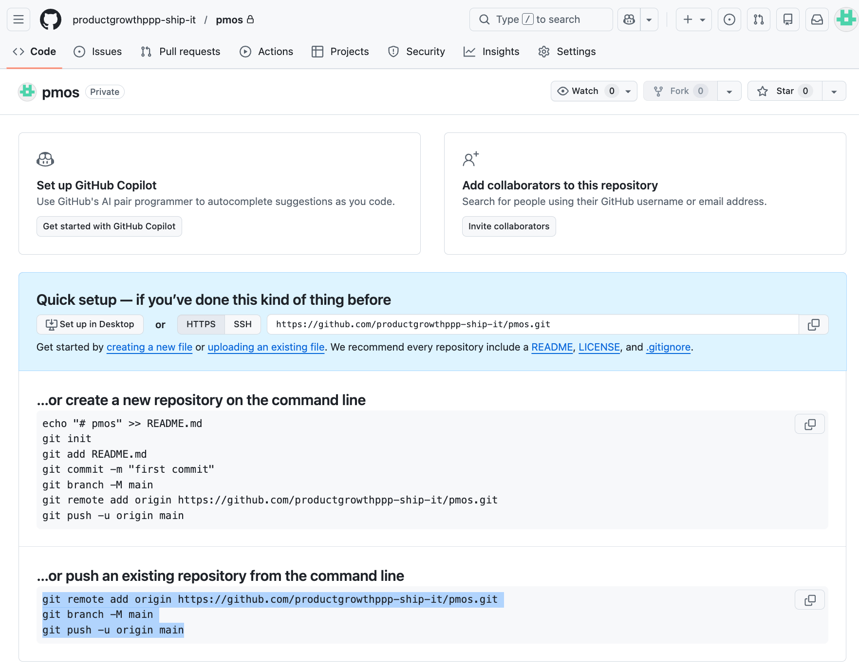Star the pmos repository
859x669 pixels.
[x=785, y=91]
